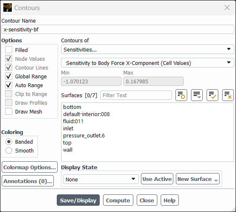Select pressure_outlet.6 surface
The height and width of the screenshot is (212, 236).
pyautogui.click(x=148, y=135)
